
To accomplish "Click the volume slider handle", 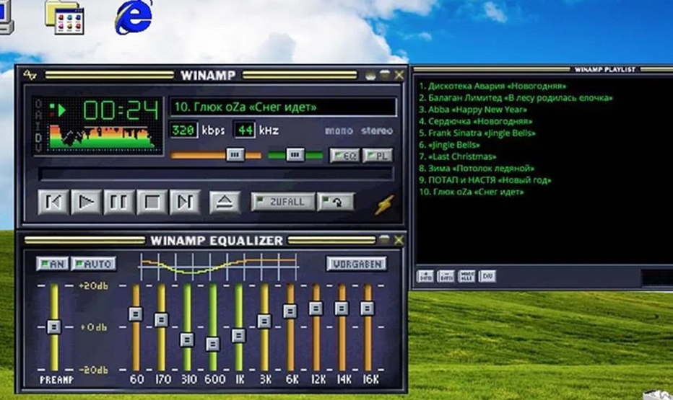I will [234, 154].
